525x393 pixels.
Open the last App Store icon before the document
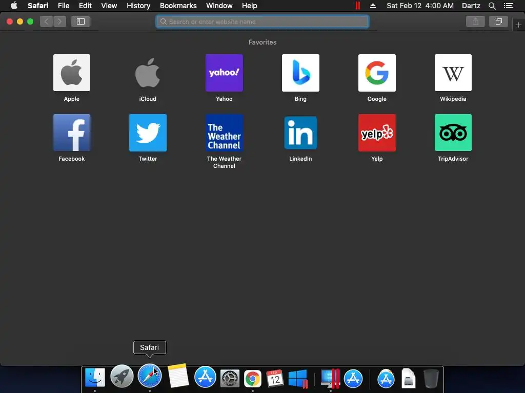click(x=386, y=379)
